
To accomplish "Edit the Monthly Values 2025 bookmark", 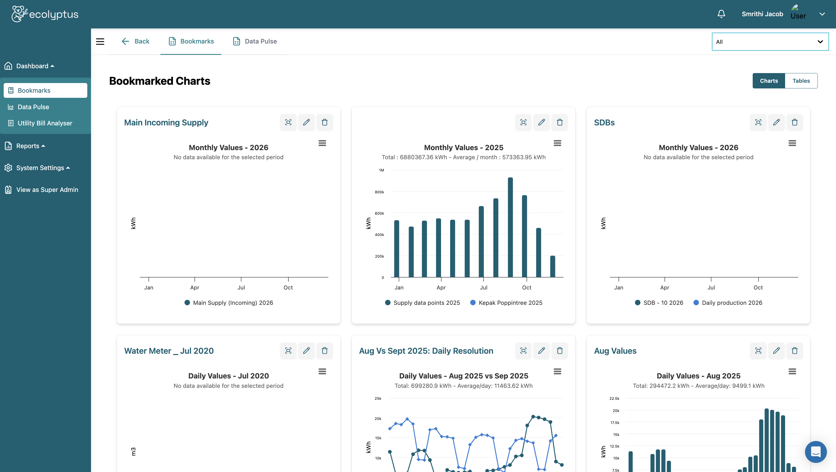I will pos(541,122).
